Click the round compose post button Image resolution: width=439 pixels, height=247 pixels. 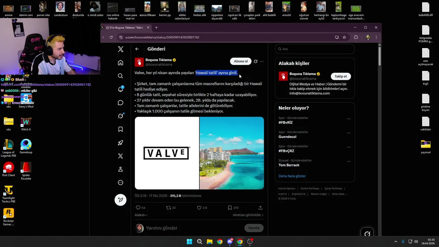click(x=120, y=200)
